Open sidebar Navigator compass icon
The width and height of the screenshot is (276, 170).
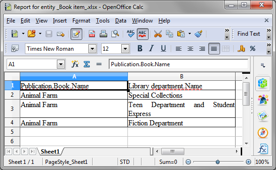point(263,133)
